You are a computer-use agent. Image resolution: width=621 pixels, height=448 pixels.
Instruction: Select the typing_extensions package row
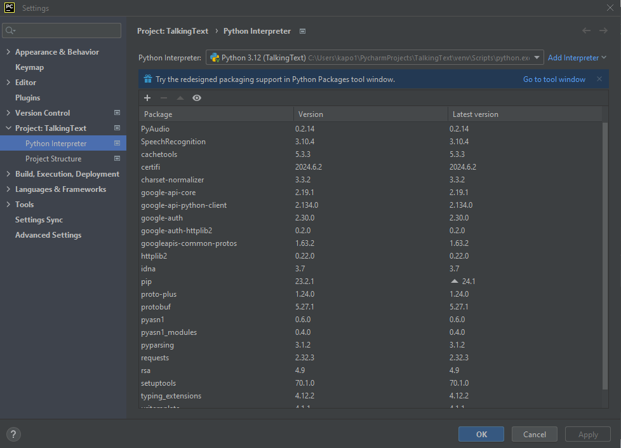(371, 396)
